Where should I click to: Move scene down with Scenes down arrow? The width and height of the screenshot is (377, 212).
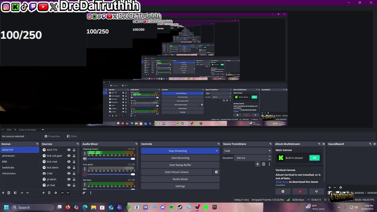coord(27,193)
